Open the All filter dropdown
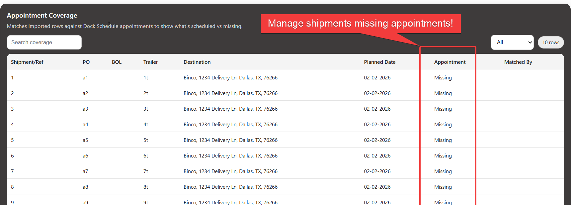 [x=512, y=43]
